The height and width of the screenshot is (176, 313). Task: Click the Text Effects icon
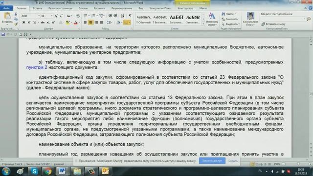[x=61, y=22]
